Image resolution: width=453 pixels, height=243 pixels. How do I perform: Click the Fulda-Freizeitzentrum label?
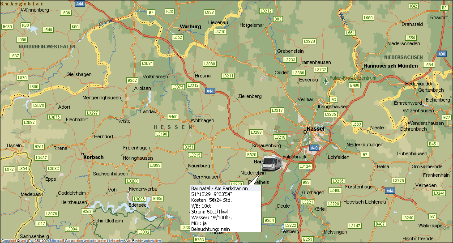(353, 78)
